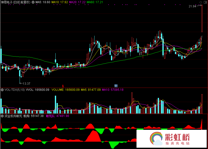Select the yellow MA10: 17.92 label
The height and width of the screenshot is (149, 208).
point(60,2)
